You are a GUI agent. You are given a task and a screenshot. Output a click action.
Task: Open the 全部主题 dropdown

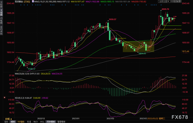click(164, 1)
